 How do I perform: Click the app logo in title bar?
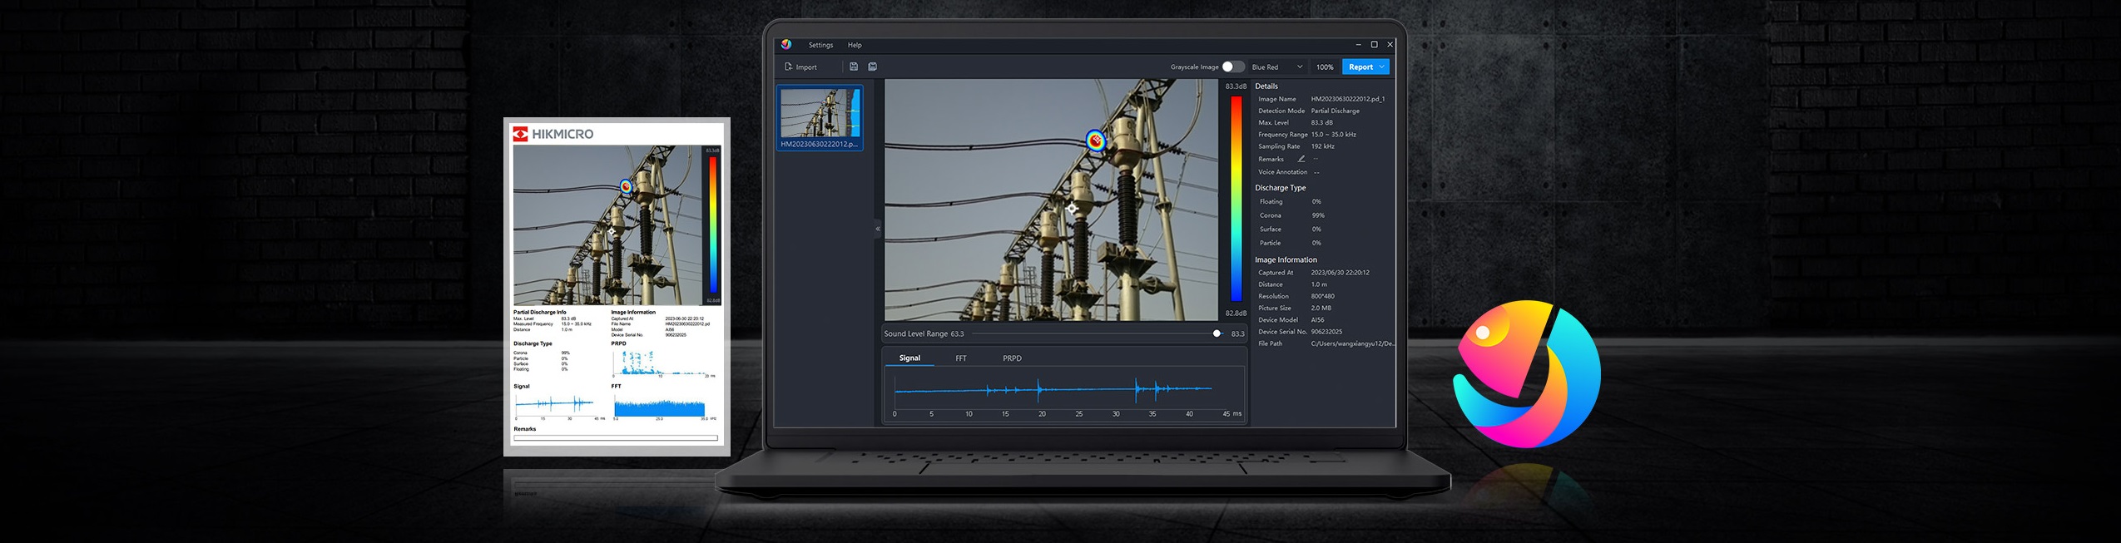click(786, 45)
